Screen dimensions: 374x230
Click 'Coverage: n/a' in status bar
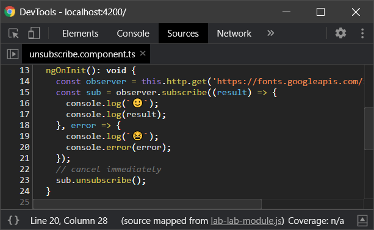[x=316, y=221]
